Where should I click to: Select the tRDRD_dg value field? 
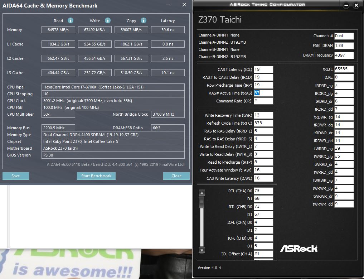[344, 93]
